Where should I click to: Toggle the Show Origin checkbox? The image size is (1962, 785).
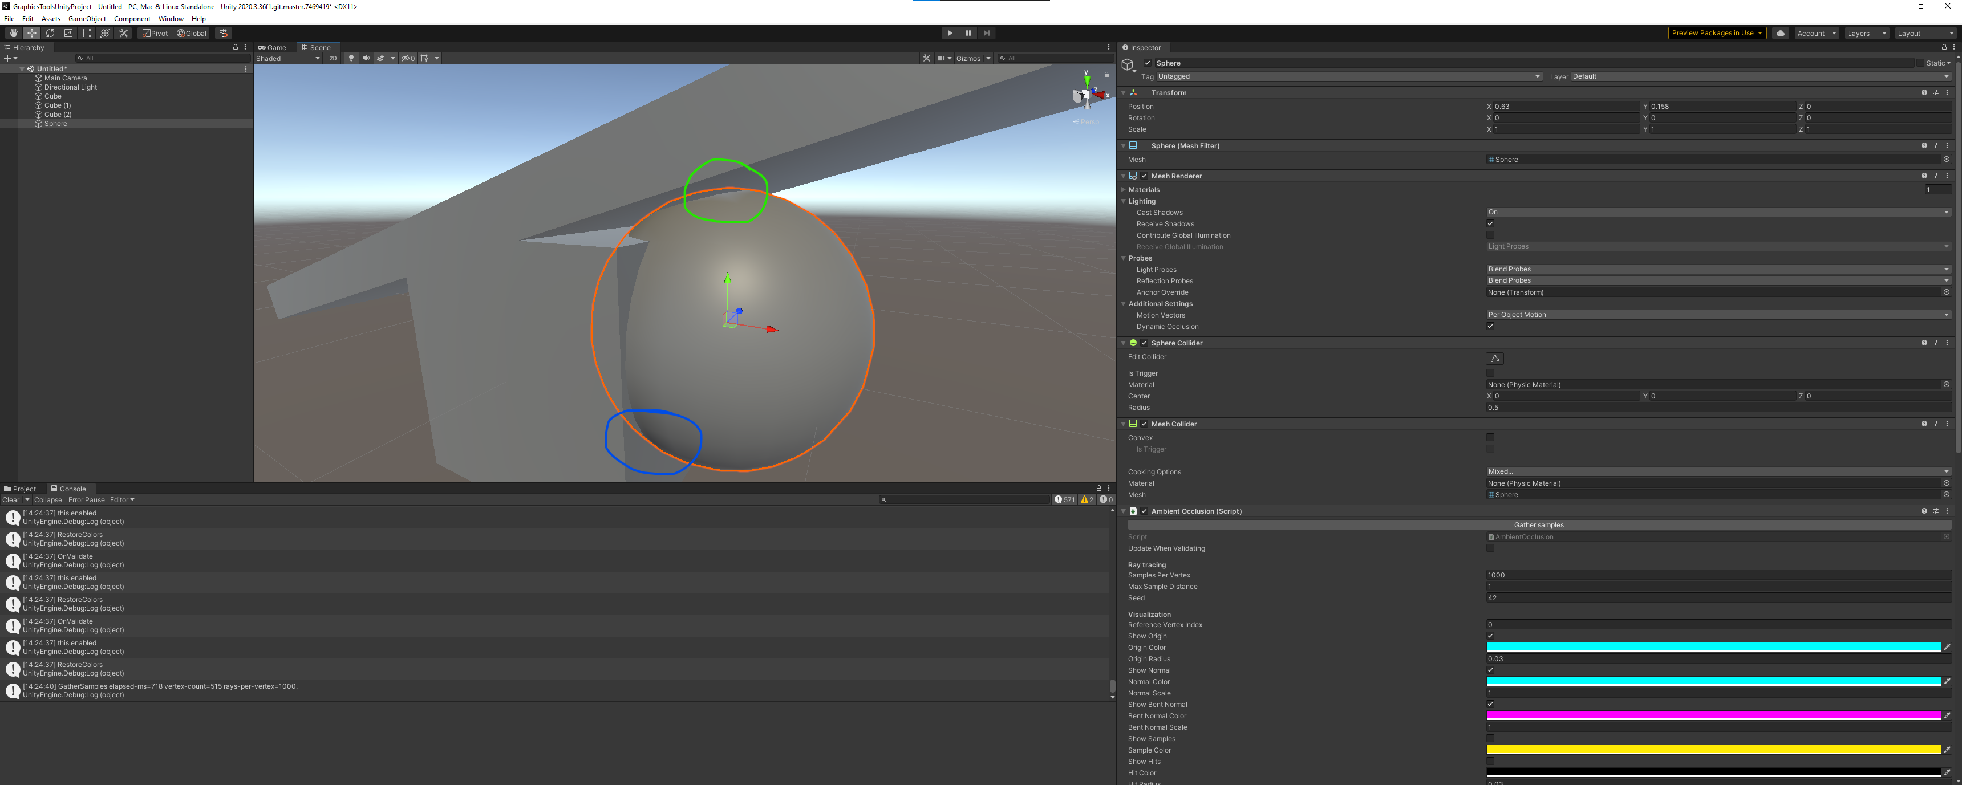pos(1490,637)
